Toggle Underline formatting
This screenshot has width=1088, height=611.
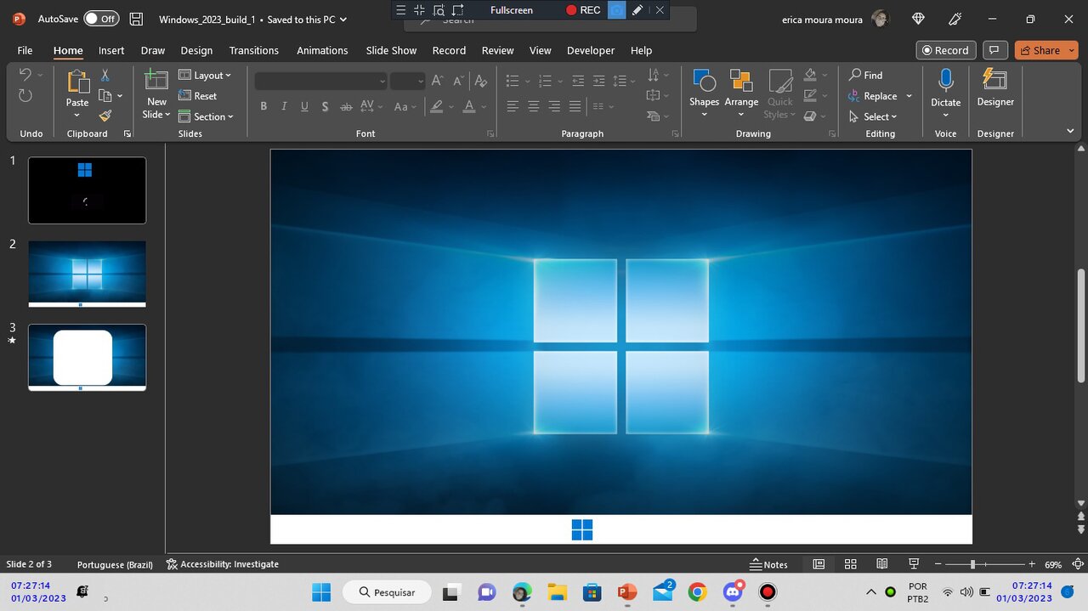tap(304, 107)
